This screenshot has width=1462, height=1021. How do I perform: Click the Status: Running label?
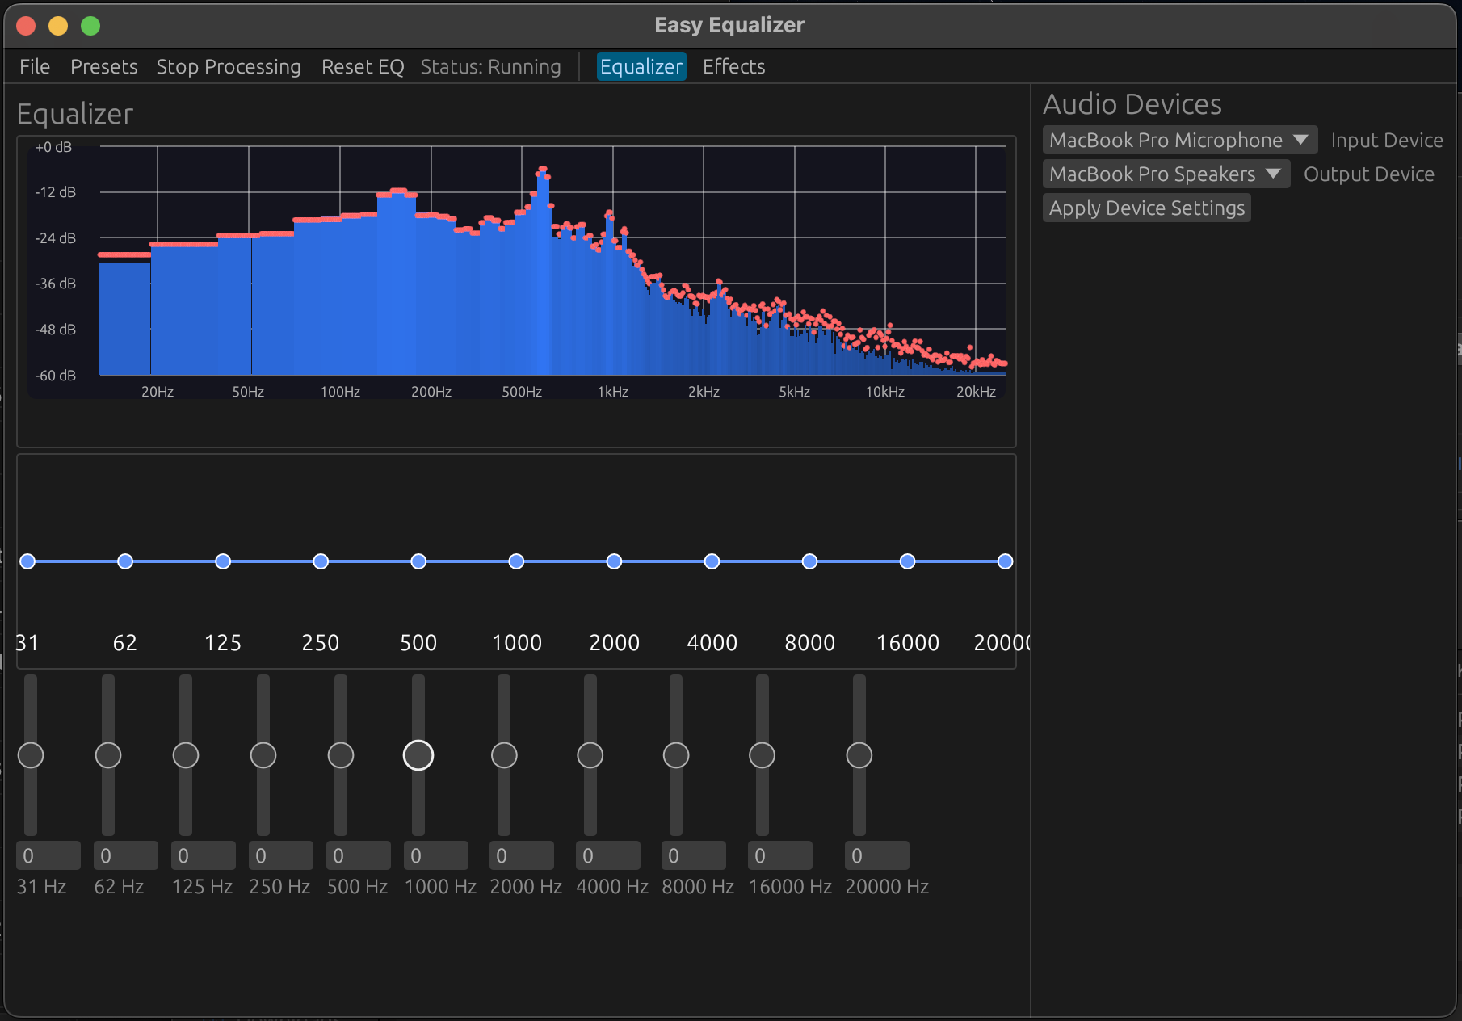click(x=490, y=67)
